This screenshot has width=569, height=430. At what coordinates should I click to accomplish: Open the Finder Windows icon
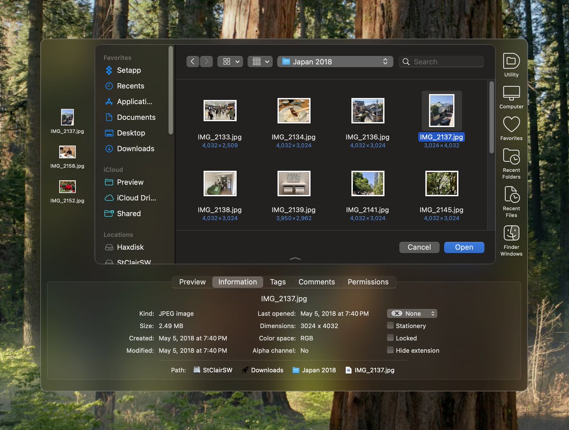511,233
